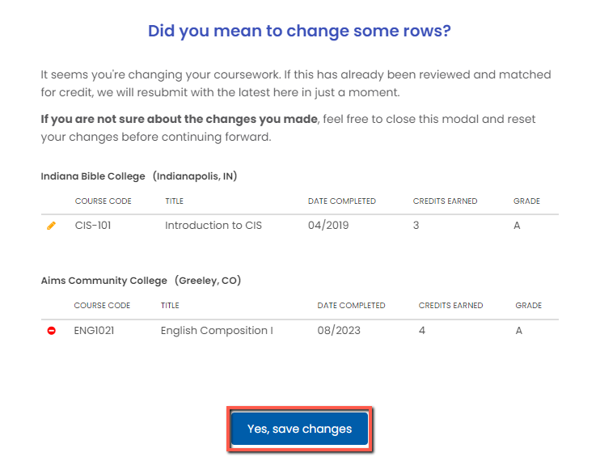Click the 04/2019 completion date
Screen dimensions: 600x474
point(328,226)
